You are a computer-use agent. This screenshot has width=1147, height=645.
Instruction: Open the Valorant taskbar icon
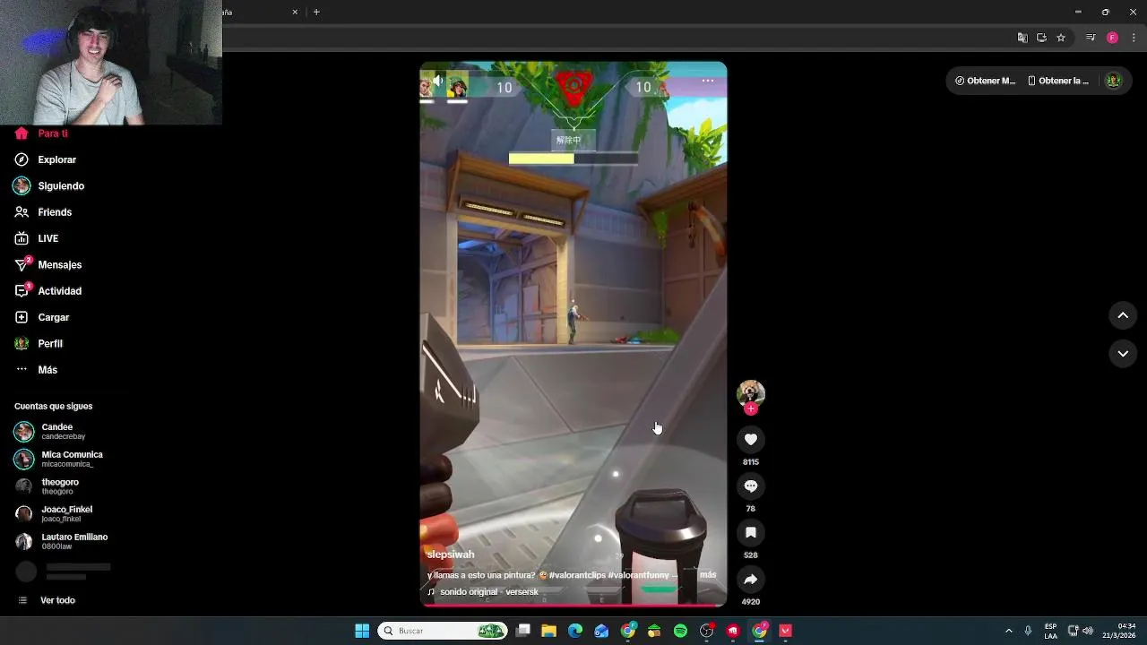[786, 631]
